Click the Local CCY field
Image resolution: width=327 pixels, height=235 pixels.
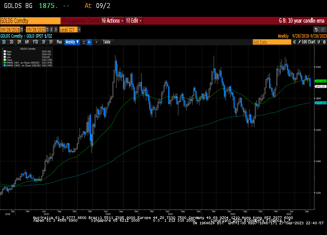tap(68, 30)
